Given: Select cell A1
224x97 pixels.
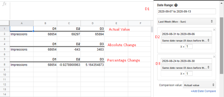Looking at the screenshot, I should (22, 29).
